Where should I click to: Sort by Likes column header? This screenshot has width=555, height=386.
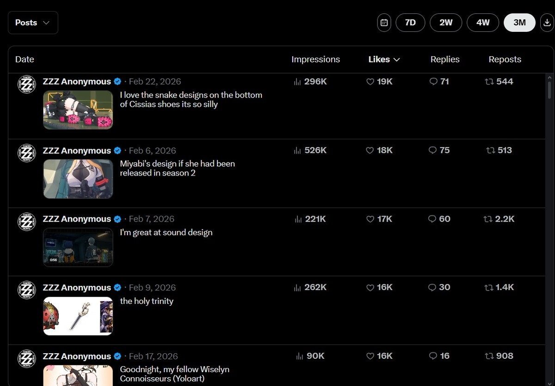(384, 59)
